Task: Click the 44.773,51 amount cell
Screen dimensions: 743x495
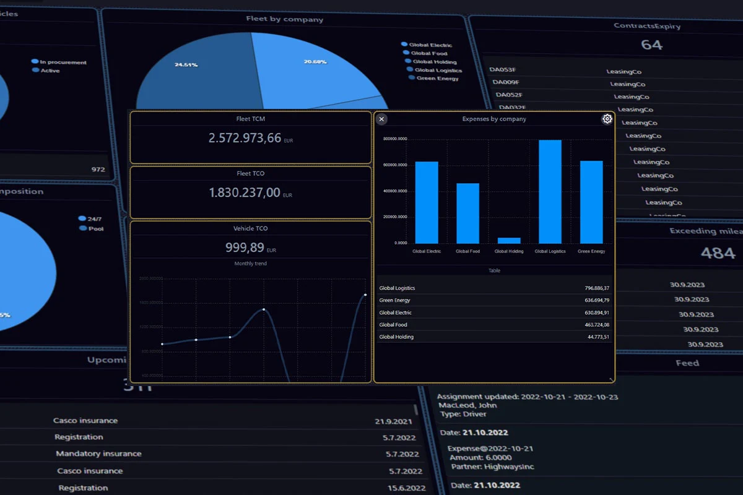Action: [599, 337]
